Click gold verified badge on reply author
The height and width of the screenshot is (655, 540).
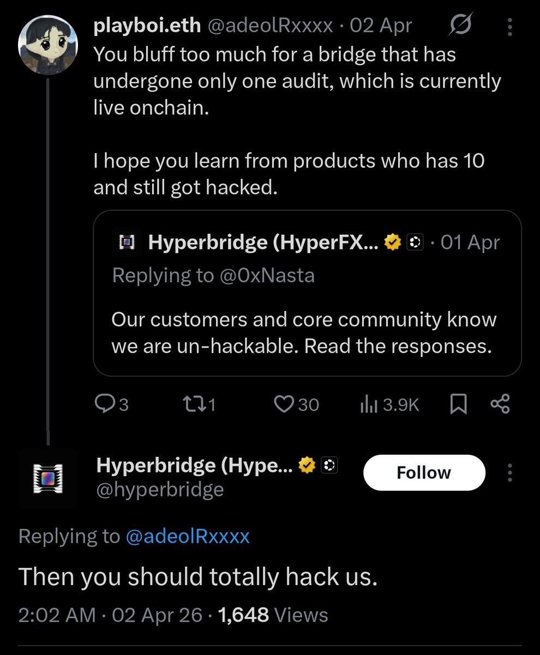tap(308, 466)
